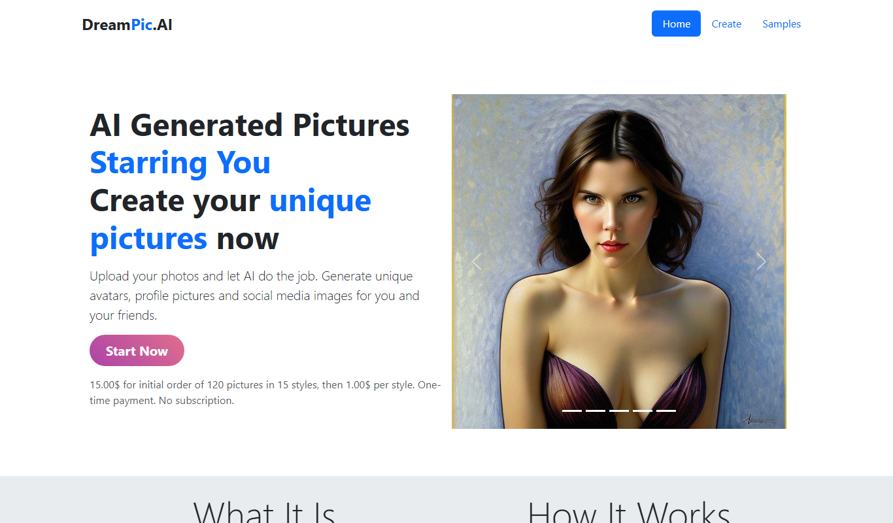The width and height of the screenshot is (893, 523).
Task: Go to the Samples page
Action: tap(781, 24)
